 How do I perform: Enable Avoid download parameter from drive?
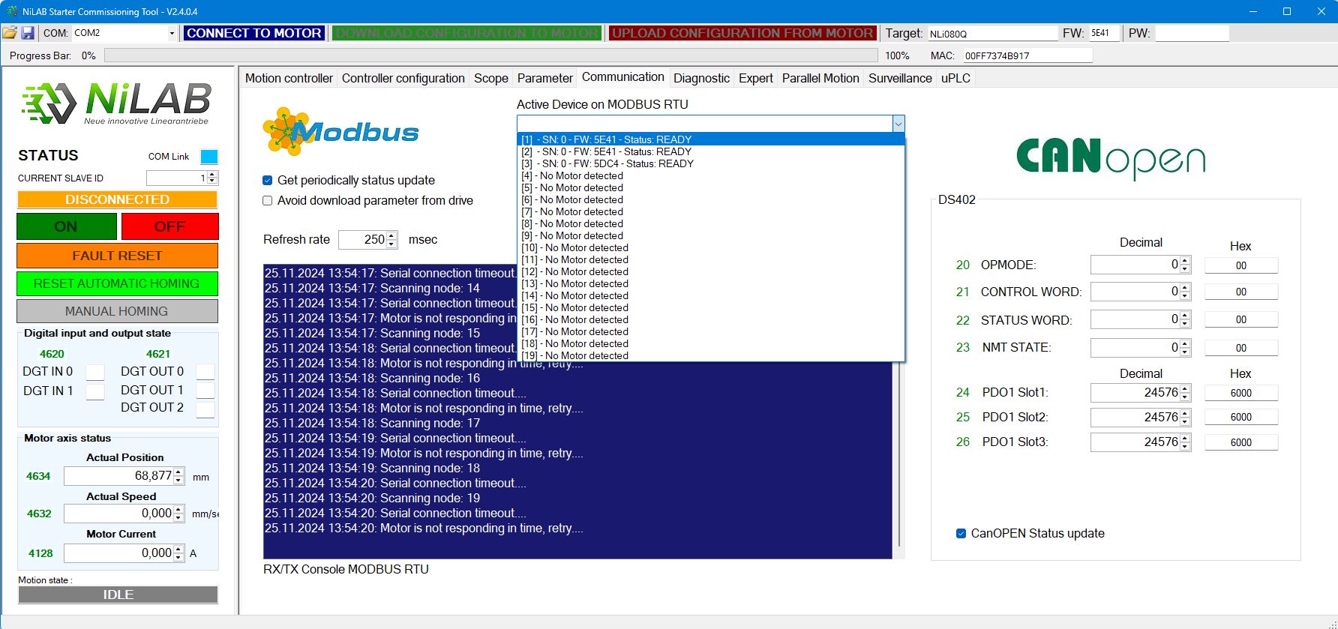point(268,201)
